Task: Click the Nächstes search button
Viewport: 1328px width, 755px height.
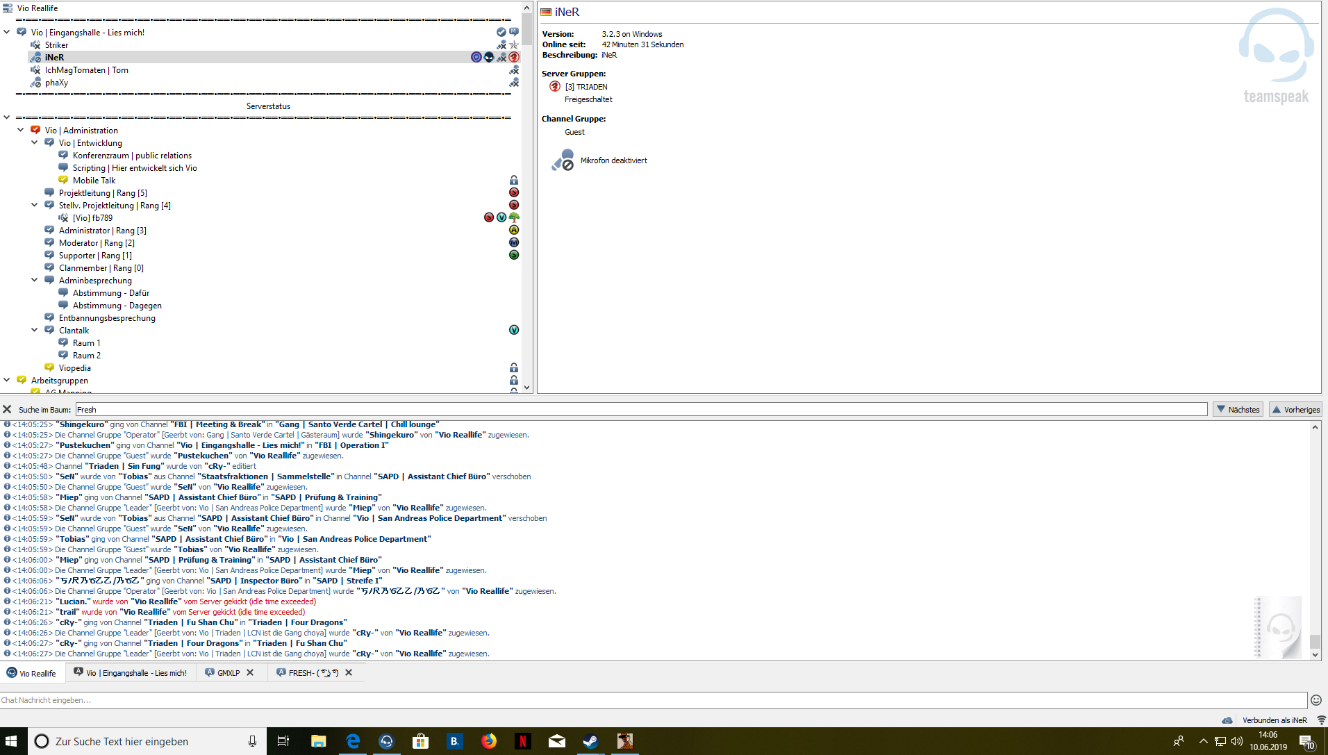Action: (1238, 410)
